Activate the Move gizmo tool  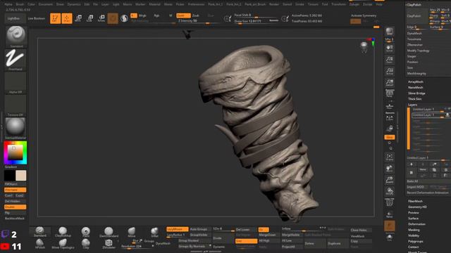click(78, 18)
